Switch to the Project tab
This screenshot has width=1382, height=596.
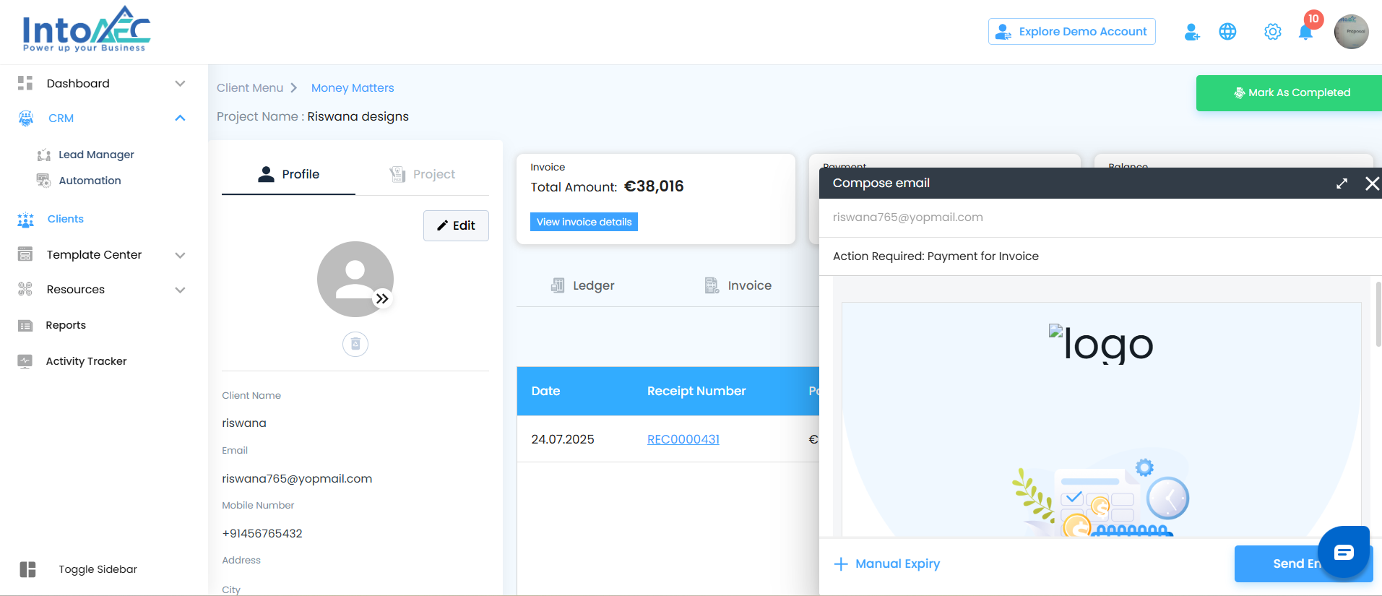[x=423, y=174]
